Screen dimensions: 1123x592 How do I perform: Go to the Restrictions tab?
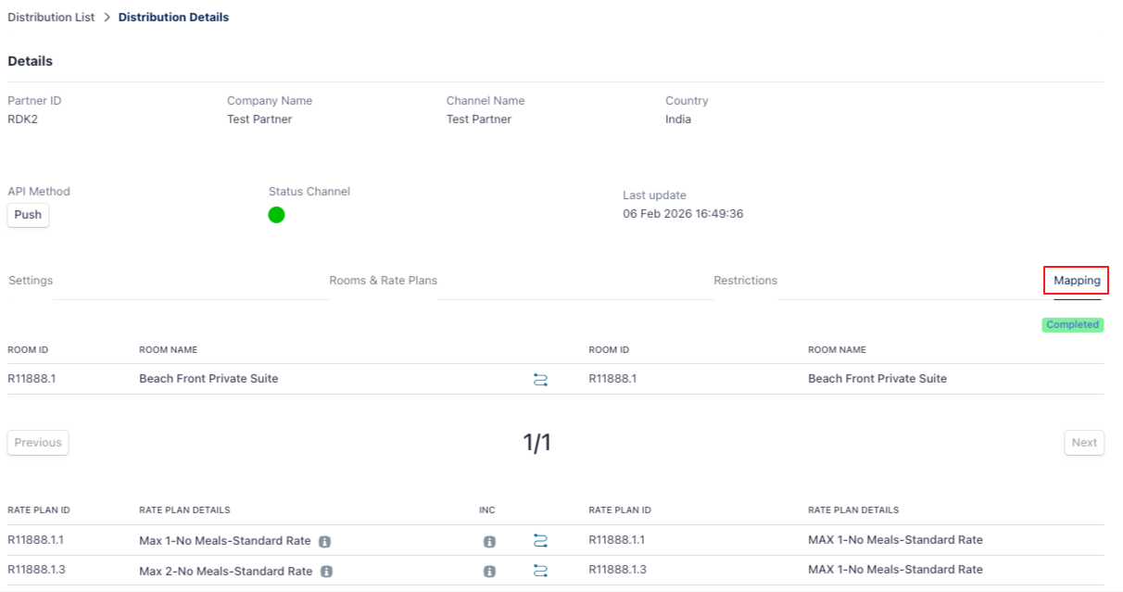click(746, 280)
